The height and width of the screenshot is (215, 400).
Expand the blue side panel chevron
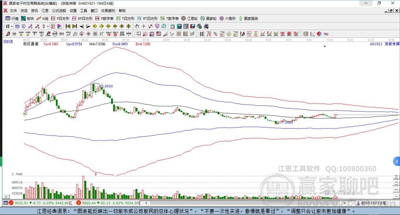(397, 161)
